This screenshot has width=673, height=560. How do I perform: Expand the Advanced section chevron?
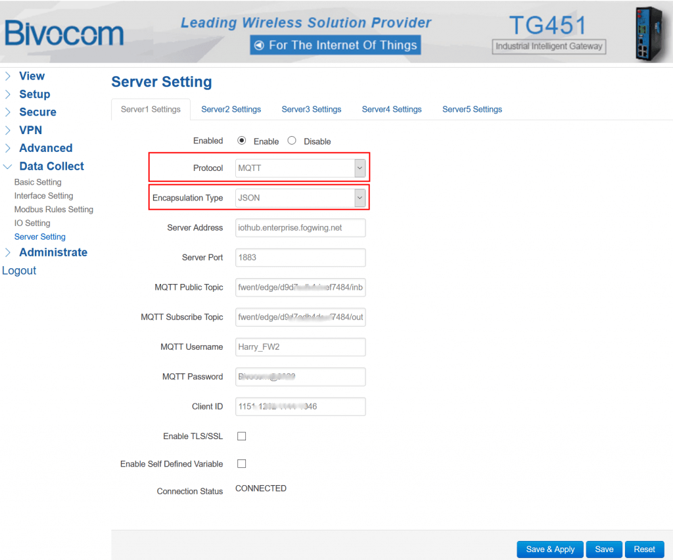coord(9,148)
